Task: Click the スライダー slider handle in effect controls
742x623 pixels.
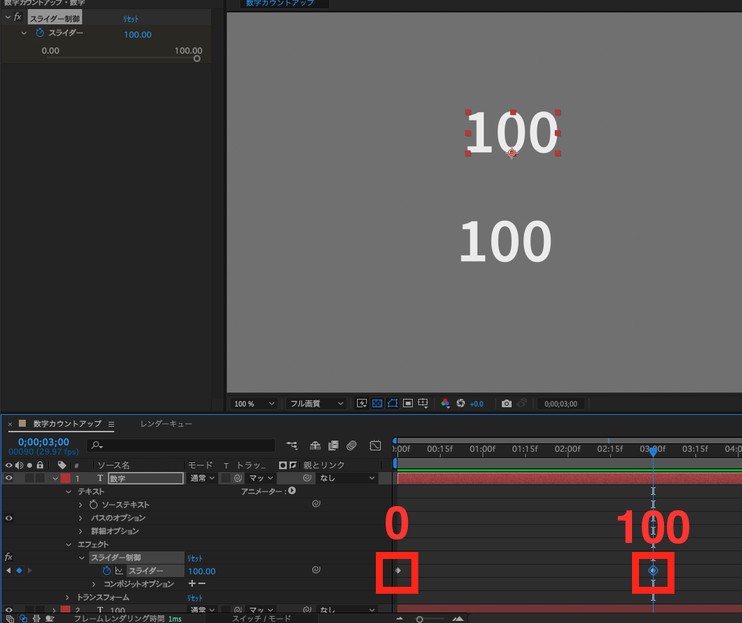Action: 197,58
